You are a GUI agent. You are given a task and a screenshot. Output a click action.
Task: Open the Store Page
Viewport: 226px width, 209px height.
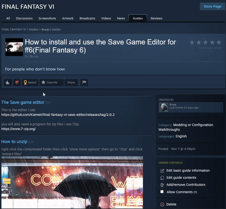pyautogui.click(x=212, y=6)
